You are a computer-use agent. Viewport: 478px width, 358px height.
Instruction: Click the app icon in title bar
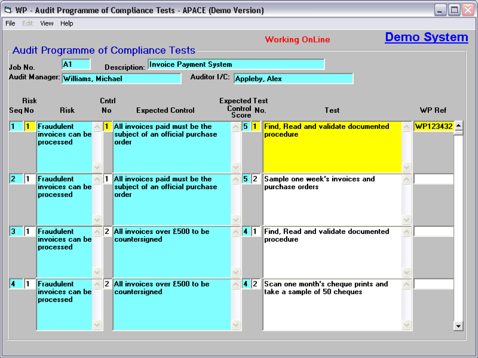[x=8, y=10]
